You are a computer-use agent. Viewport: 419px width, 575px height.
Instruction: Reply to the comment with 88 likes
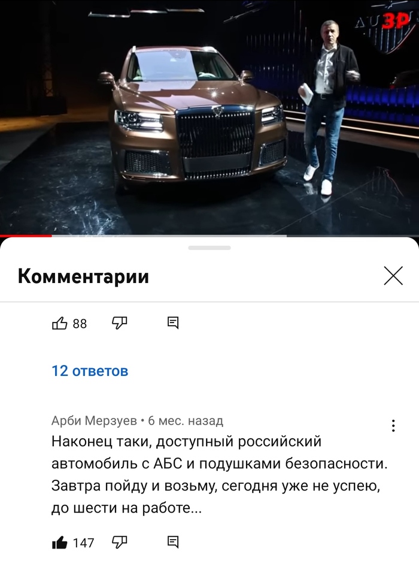tap(173, 323)
